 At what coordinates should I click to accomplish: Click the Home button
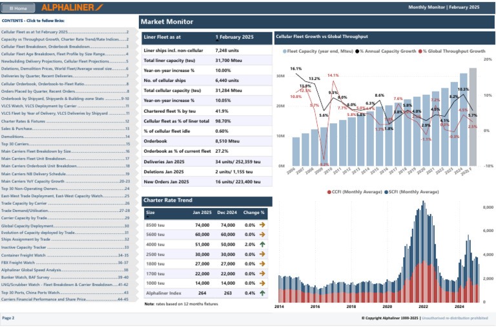[18, 8]
